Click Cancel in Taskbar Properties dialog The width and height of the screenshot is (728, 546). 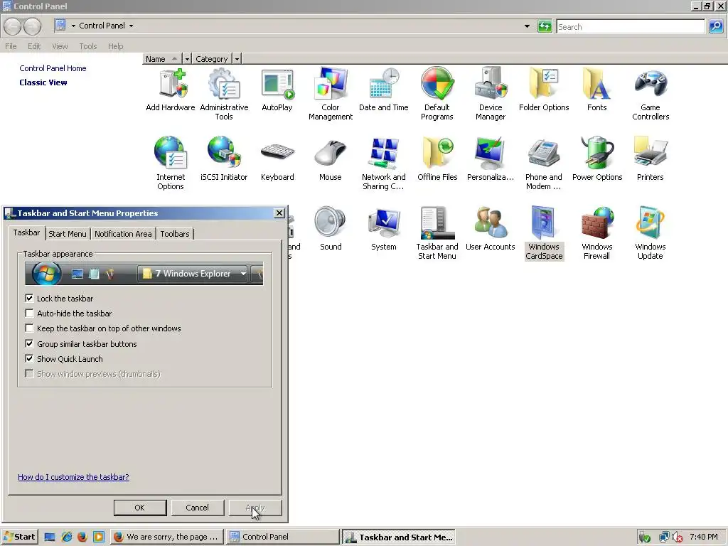click(198, 508)
